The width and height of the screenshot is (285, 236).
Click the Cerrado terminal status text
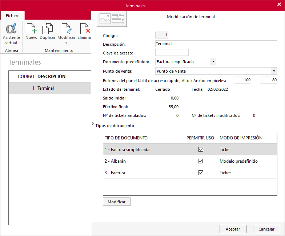pyautogui.click(x=162, y=89)
